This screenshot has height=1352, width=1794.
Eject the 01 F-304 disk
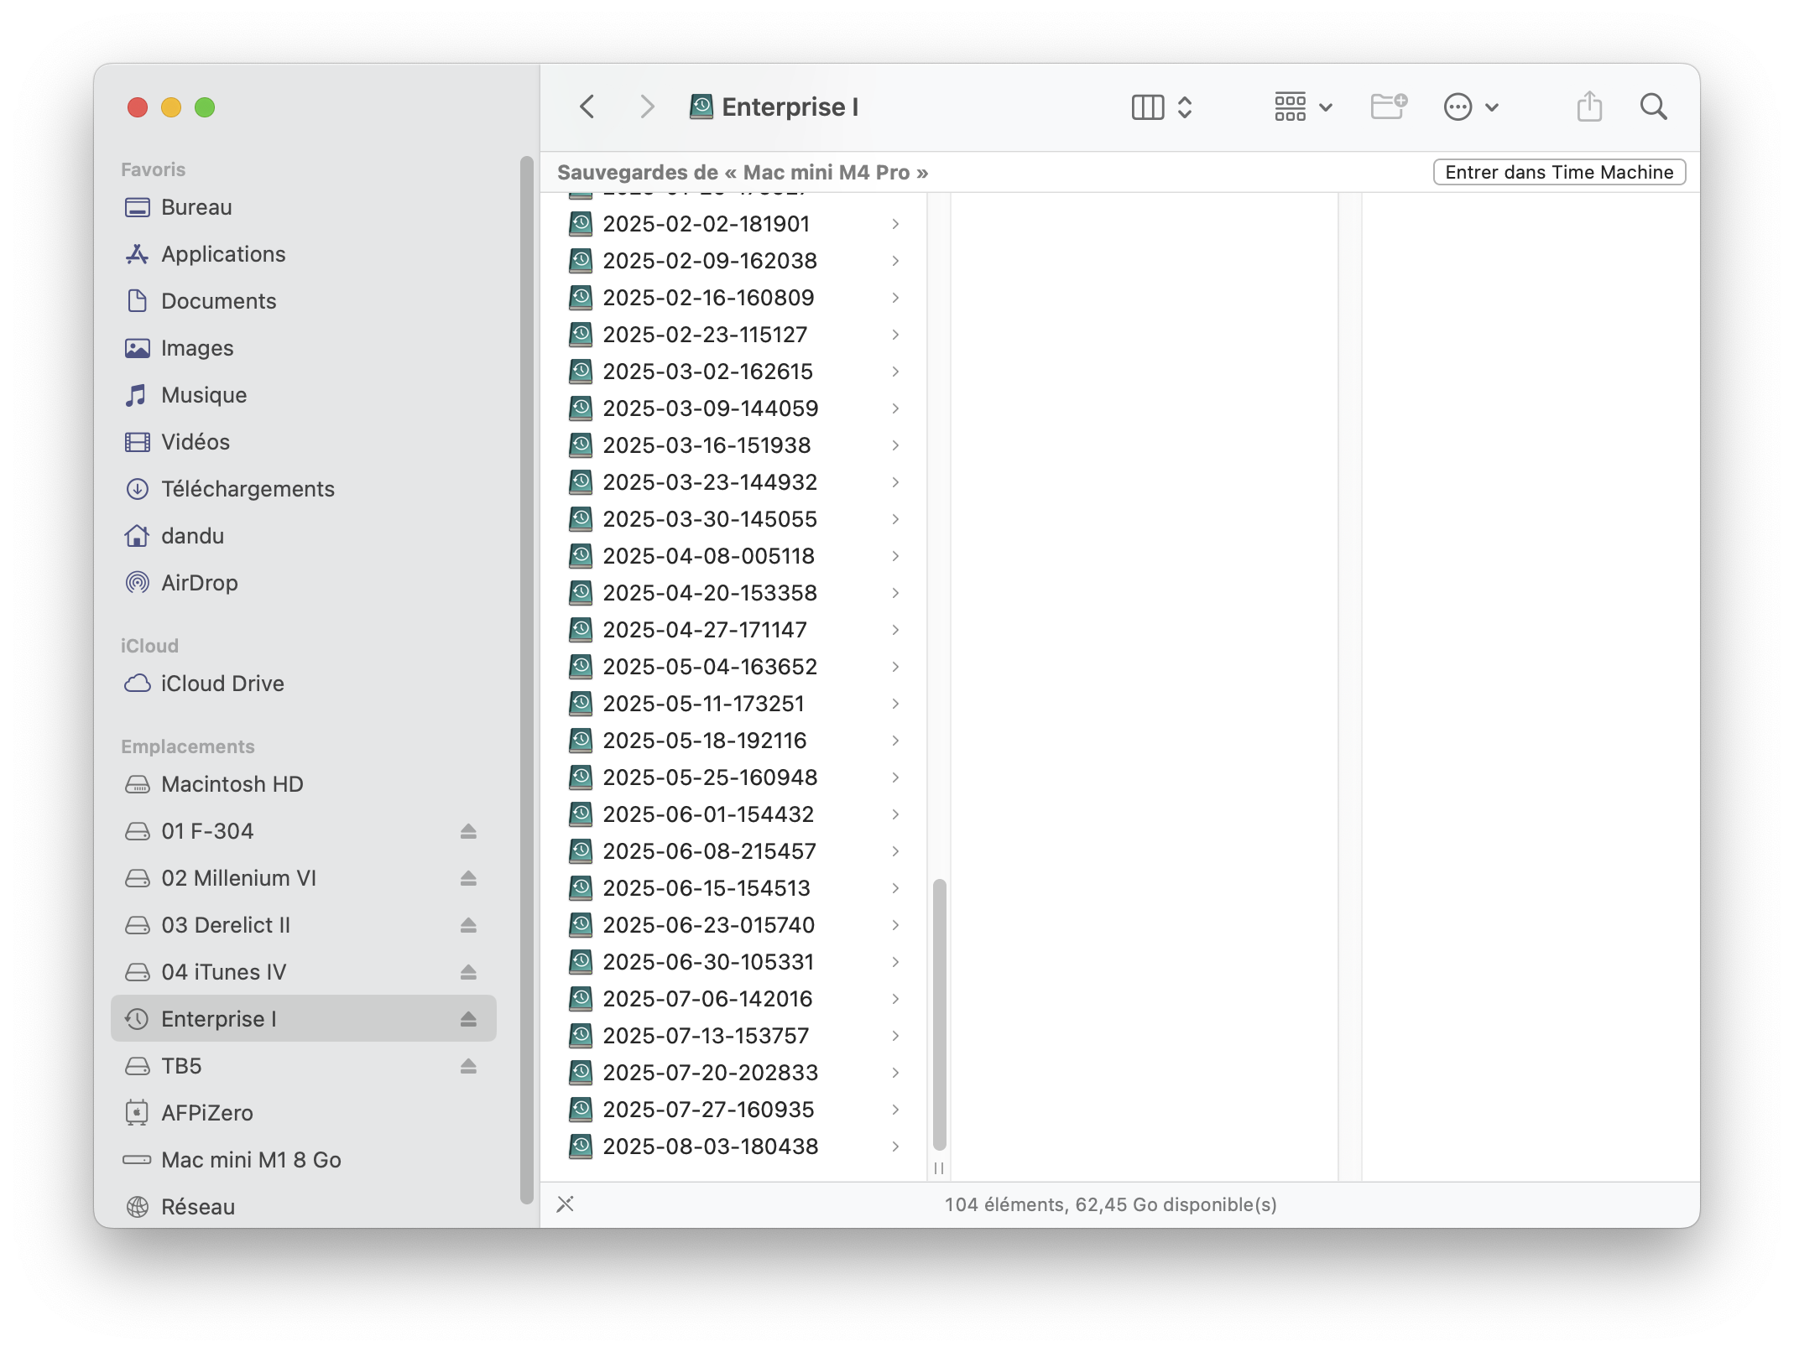[x=468, y=831]
